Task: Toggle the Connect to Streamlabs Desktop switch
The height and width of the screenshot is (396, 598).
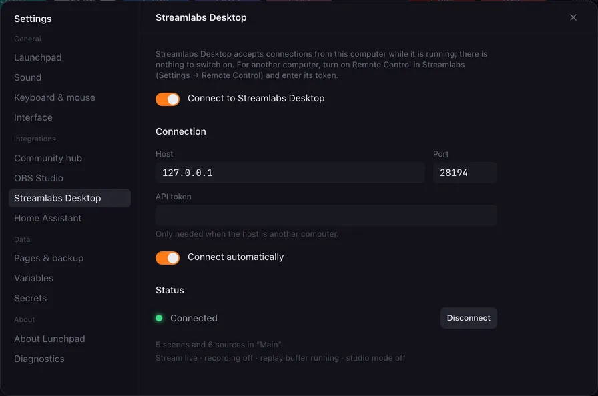Action: (168, 99)
